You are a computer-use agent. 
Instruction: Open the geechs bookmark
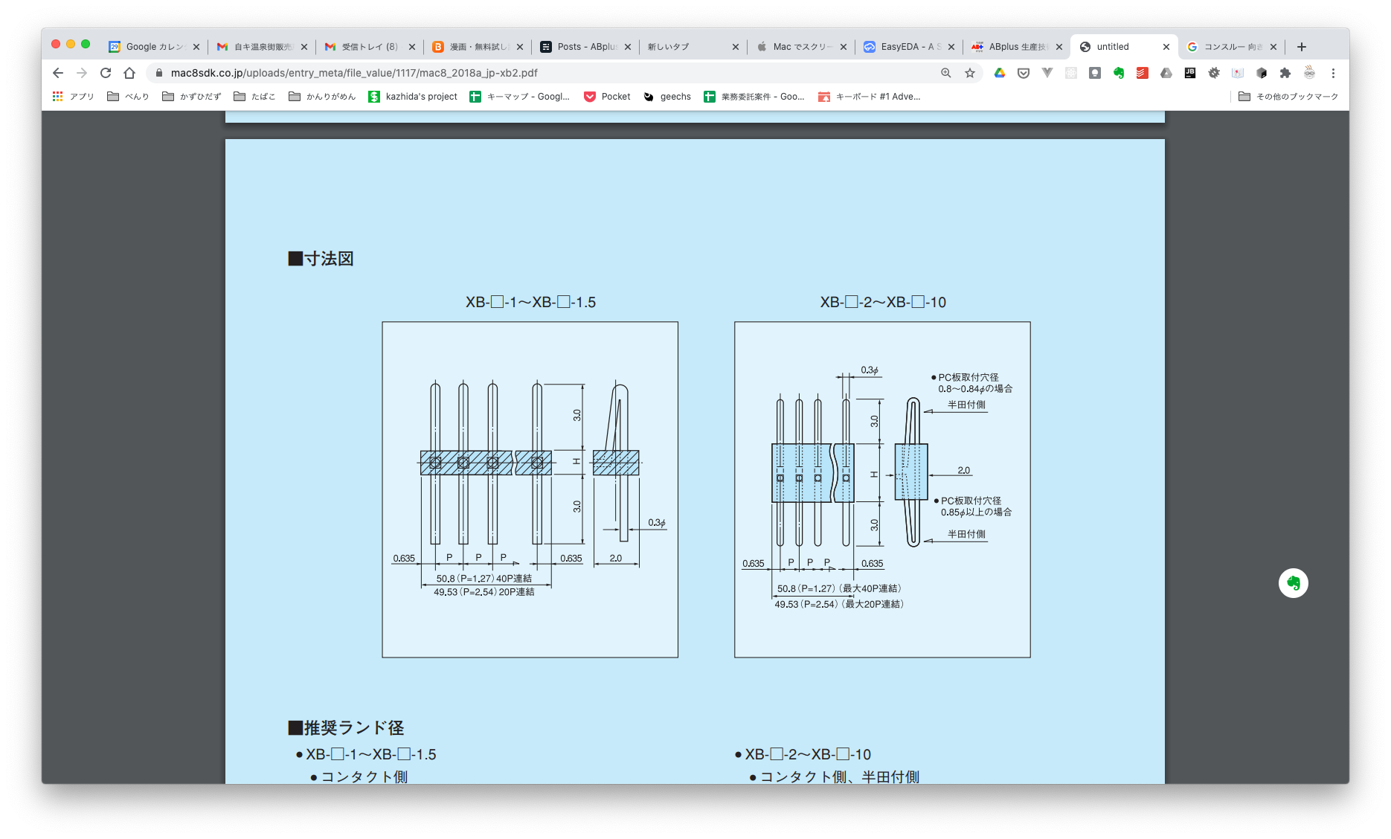(x=667, y=97)
